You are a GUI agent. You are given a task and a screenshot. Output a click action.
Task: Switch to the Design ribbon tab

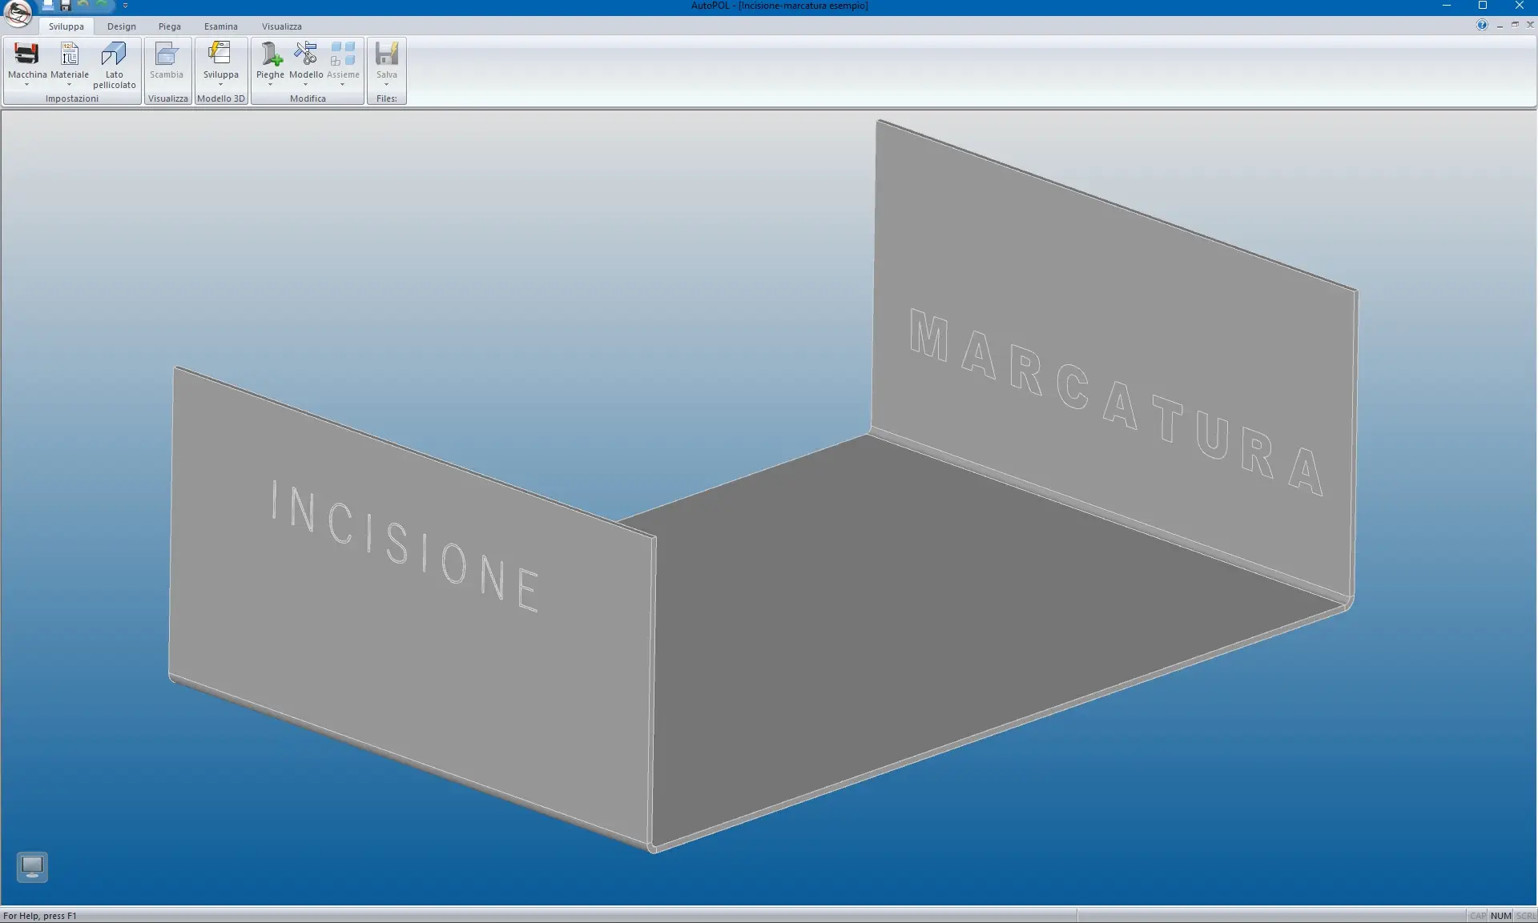122,26
